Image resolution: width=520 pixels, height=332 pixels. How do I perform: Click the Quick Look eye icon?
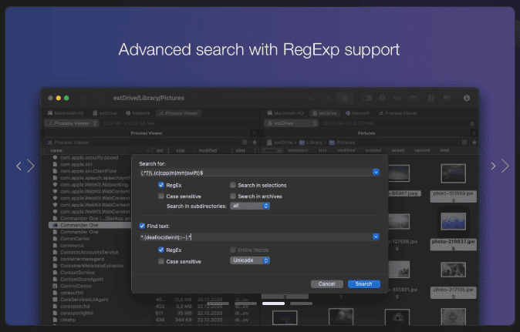[397, 98]
